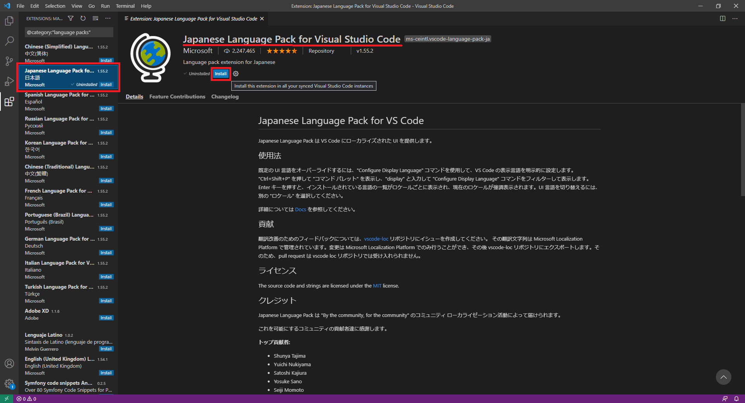
Task: Open Extensions views and more actions menu
Action: click(x=108, y=18)
